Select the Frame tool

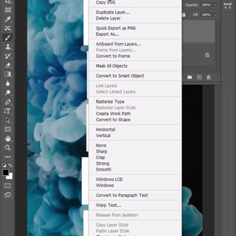8,10
